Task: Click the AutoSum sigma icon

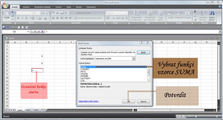Action: 195,12
